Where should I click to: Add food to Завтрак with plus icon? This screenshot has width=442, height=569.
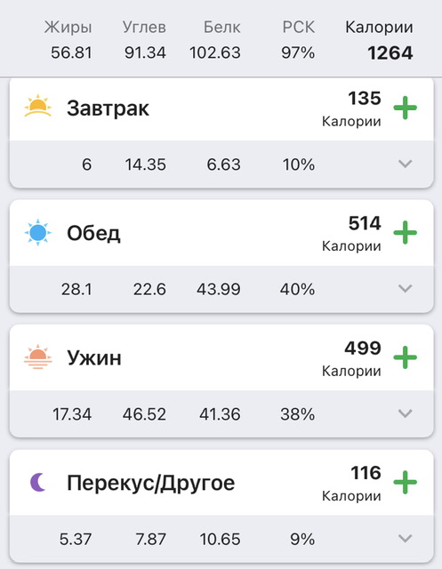point(405,108)
